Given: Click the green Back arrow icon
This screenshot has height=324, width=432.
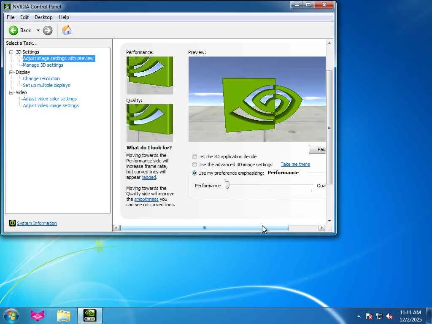Looking at the screenshot, I should [13, 30].
